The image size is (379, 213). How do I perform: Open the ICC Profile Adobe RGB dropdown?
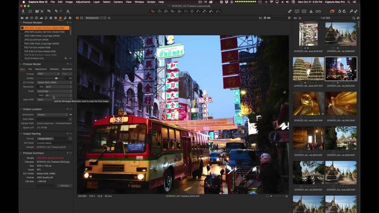click(54, 83)
